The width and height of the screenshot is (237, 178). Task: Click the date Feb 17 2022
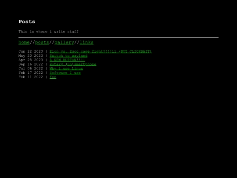(31, 73)
